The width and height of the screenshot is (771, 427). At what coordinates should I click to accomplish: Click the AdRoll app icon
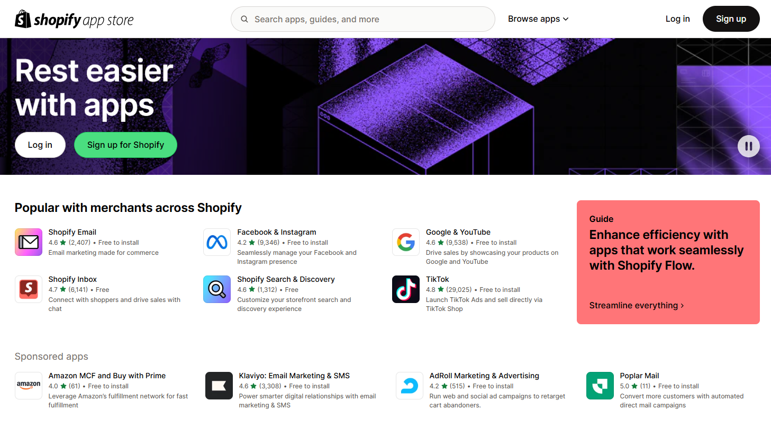coord(410,386)
